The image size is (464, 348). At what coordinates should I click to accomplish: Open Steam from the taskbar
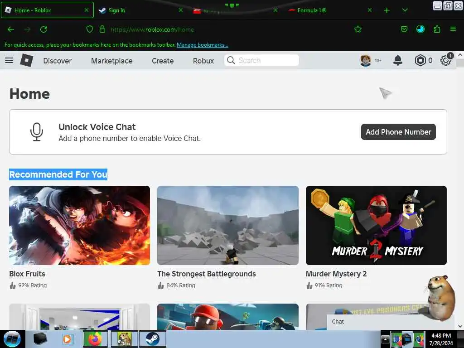tap(152, 339)
